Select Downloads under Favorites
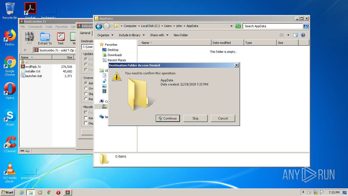 tap(115, 55)
